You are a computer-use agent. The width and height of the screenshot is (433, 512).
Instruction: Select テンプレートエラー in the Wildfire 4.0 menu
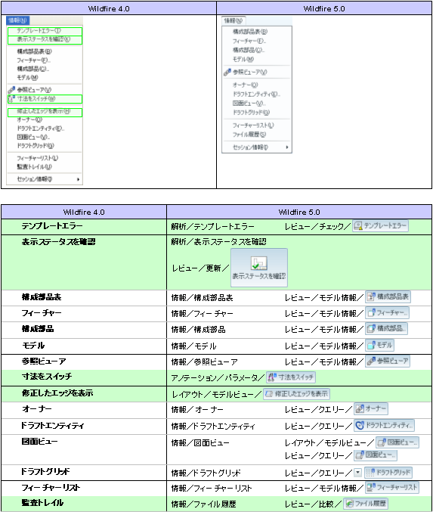point(45,31)
